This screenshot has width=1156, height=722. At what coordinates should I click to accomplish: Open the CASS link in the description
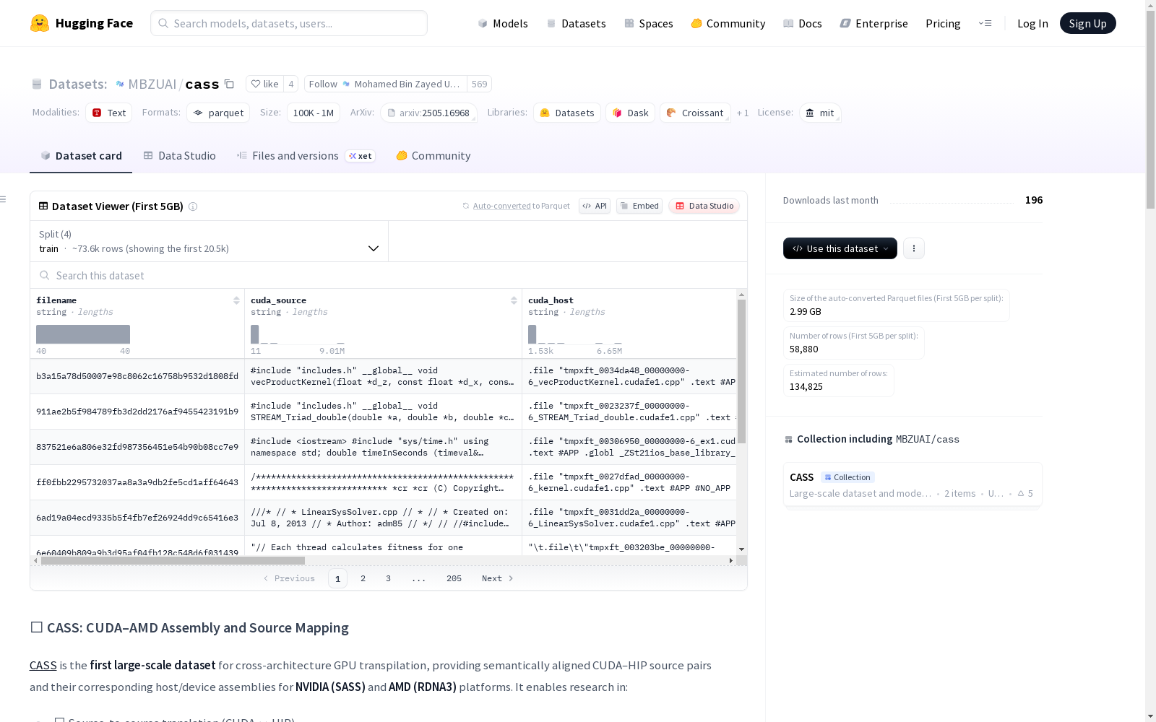pyautogui.click(x=43, y=665)
